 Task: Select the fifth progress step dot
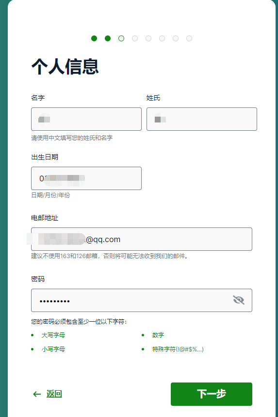[148, 38]
